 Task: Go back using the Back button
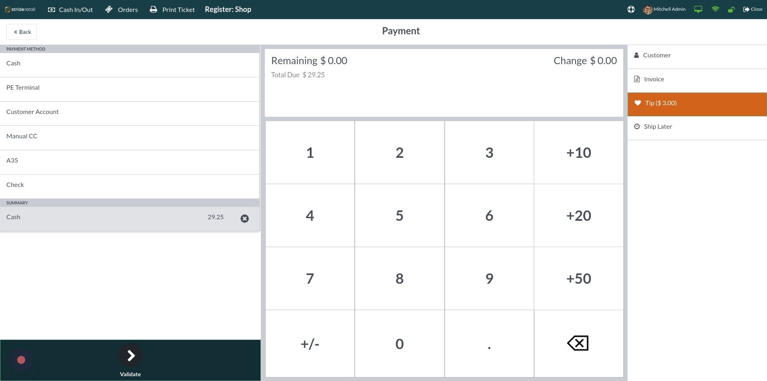coord(22,32)
